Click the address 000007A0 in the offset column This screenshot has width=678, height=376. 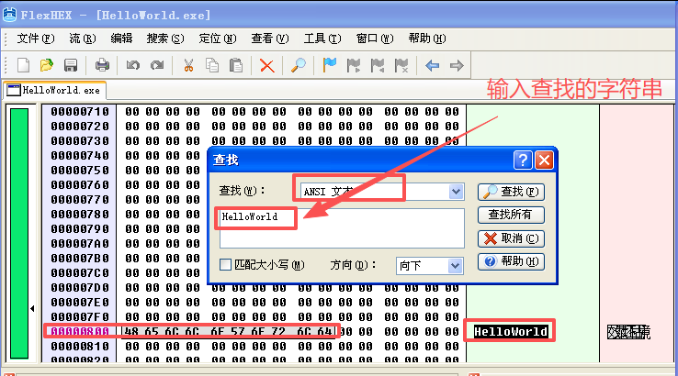[80, 244]
